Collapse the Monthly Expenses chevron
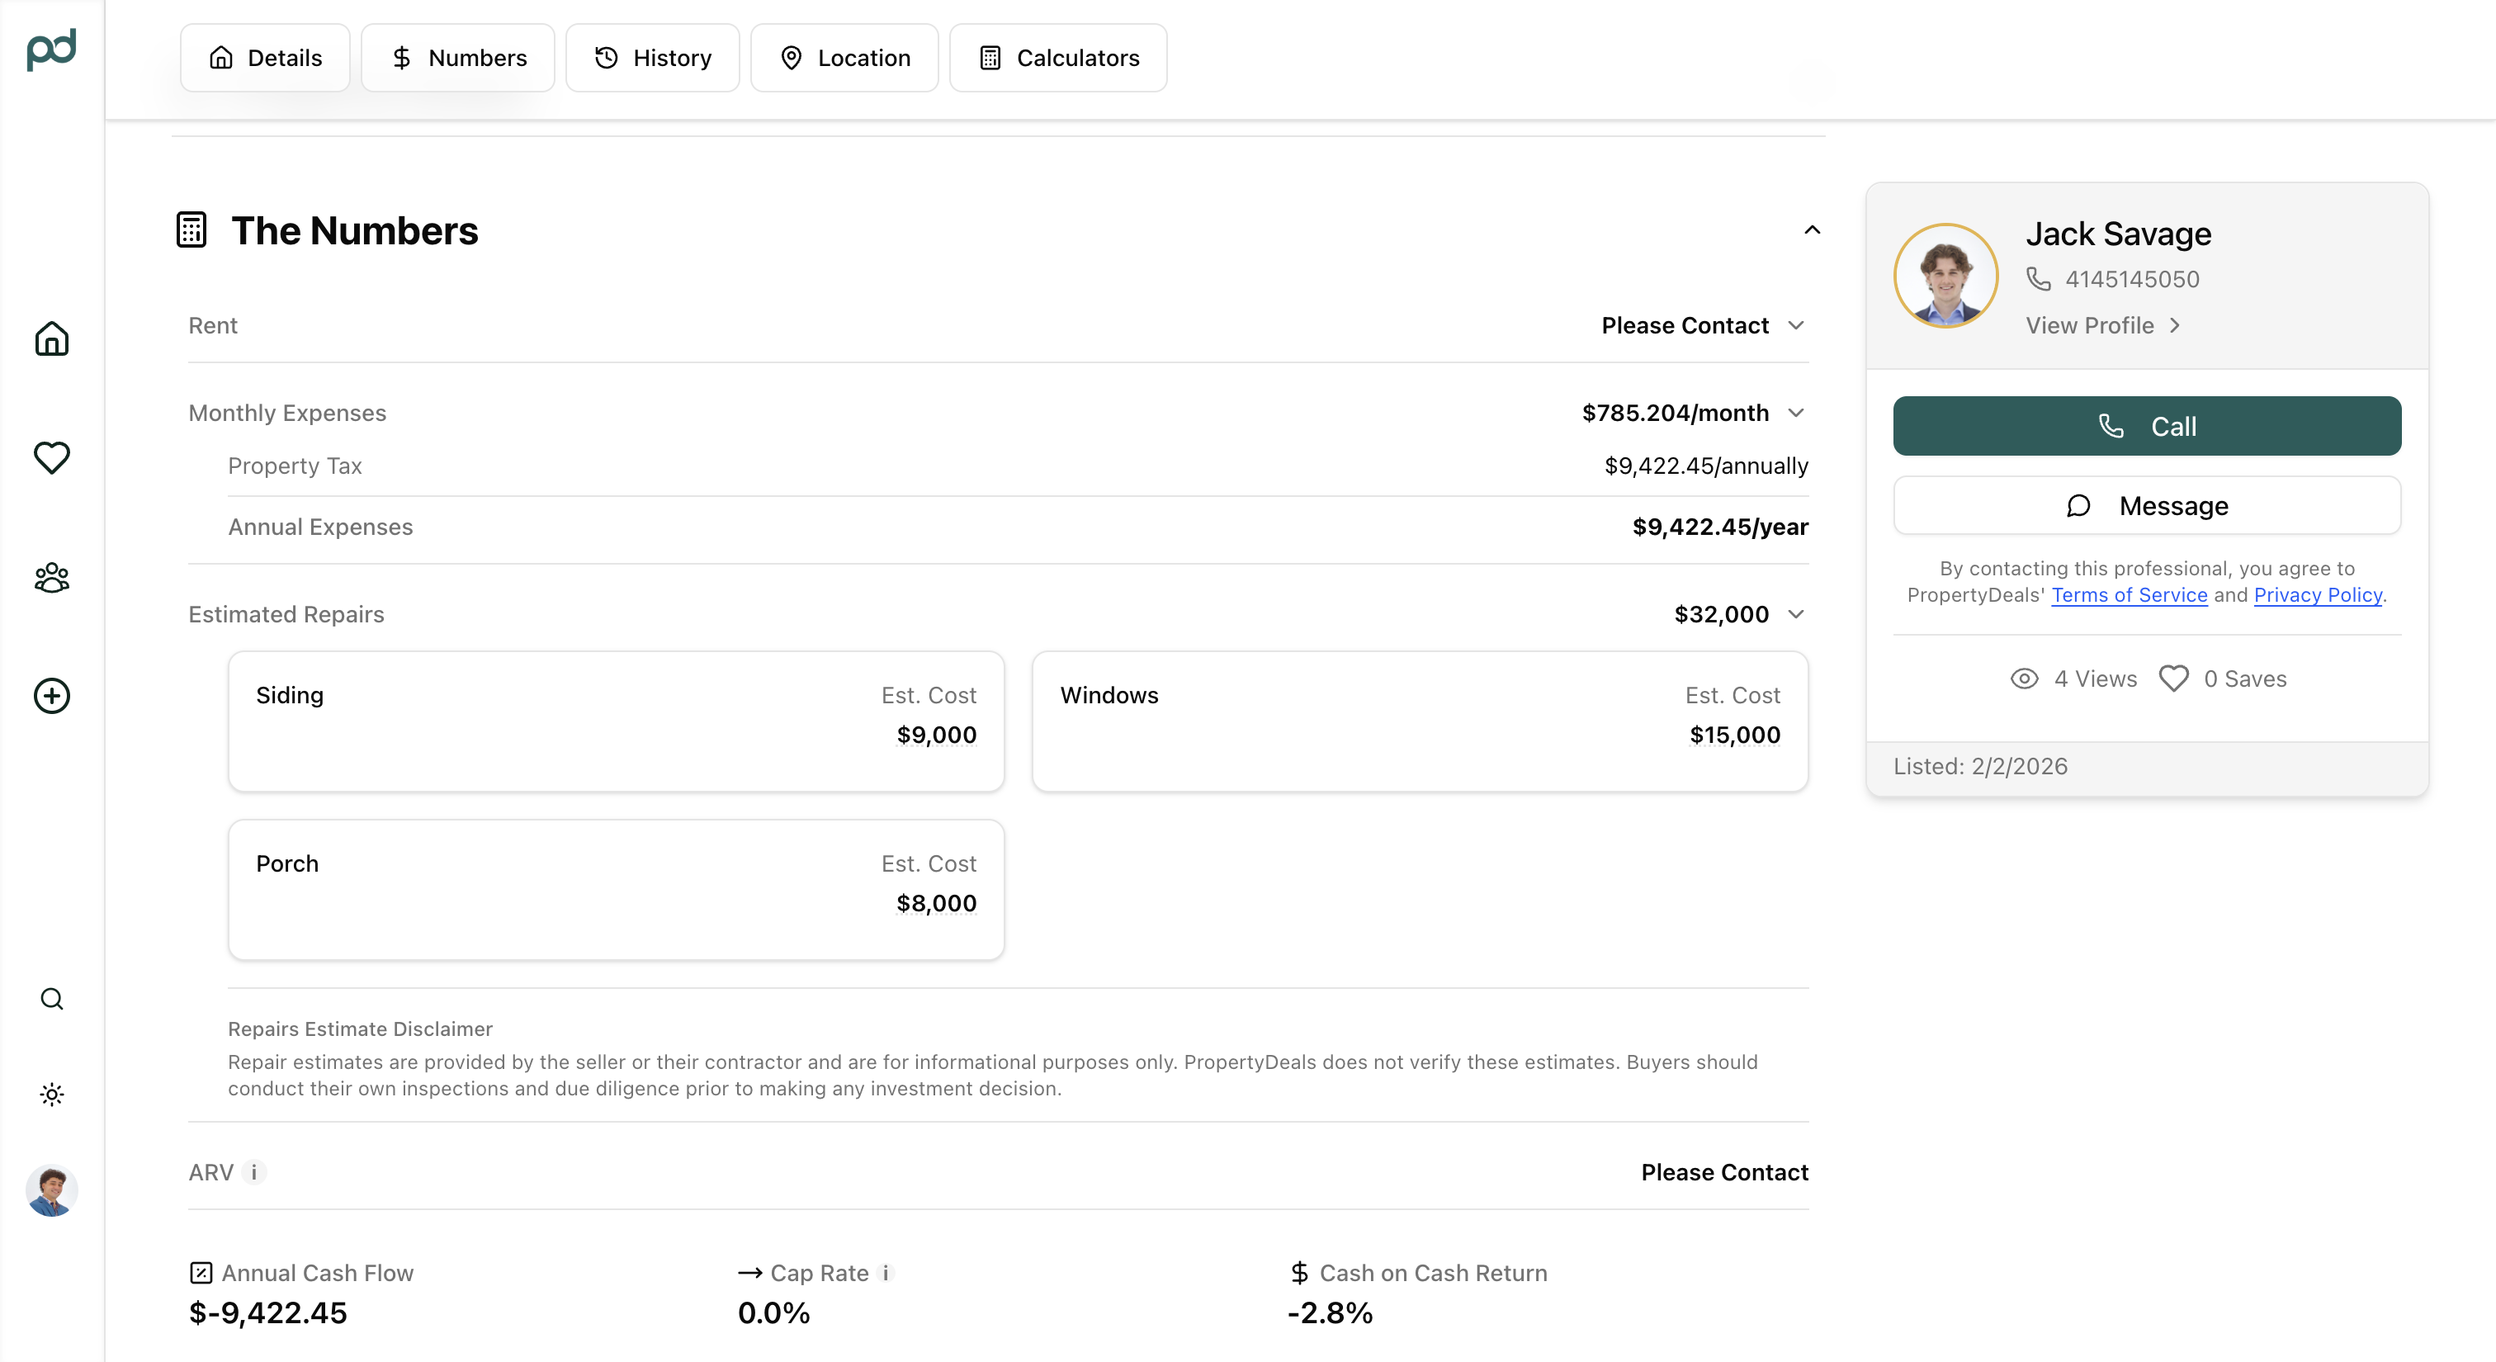Viewport: 2496px width, 1362px height. (1795, 413)
